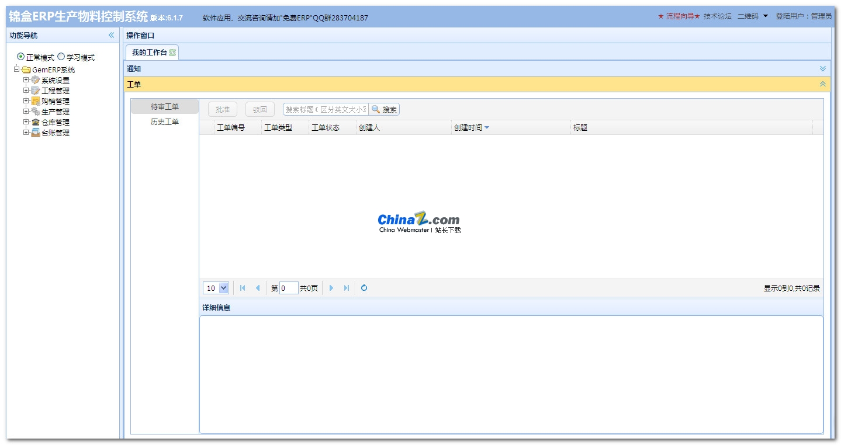Refresh the work order grid
Screen dimensions: 841x445
tap(364, 288)
